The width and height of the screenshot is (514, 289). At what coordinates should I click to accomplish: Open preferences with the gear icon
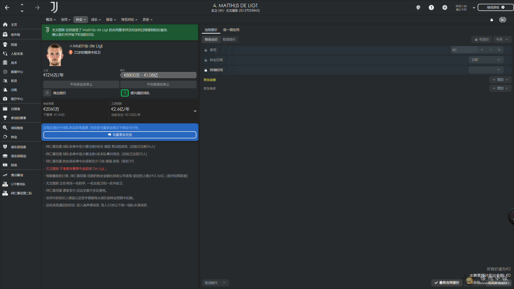[x=445, y=8]
